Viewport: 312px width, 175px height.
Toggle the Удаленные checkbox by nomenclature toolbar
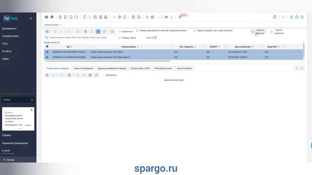120,32
